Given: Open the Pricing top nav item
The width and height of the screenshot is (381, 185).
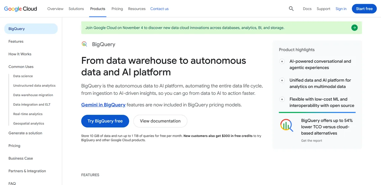Looking at the screenshot, I should [117, 9].
